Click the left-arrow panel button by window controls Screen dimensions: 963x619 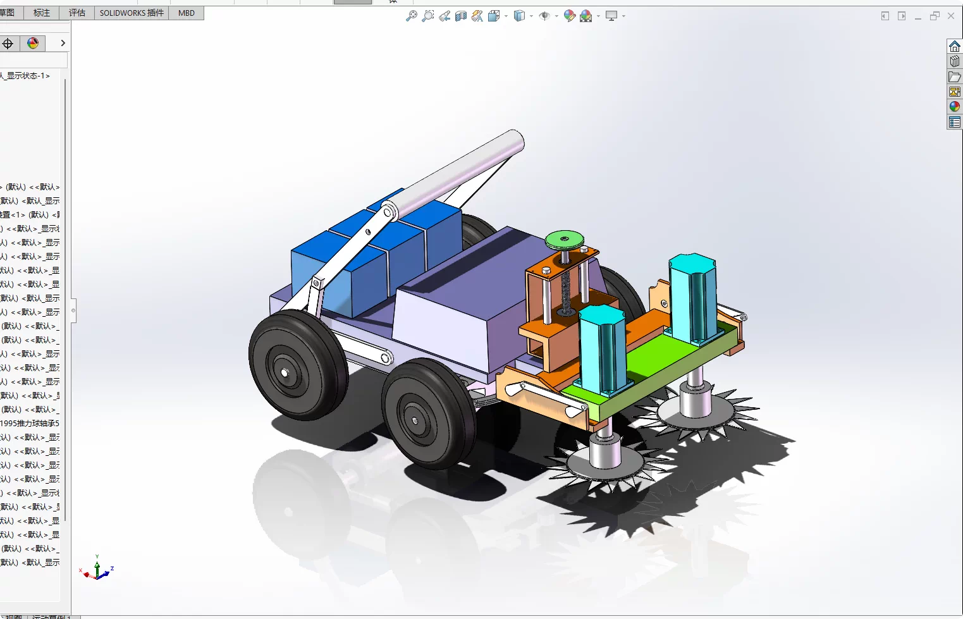tap(885, 16)
